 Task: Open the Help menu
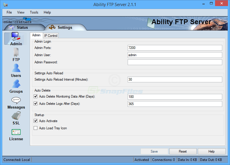point(47,12)
